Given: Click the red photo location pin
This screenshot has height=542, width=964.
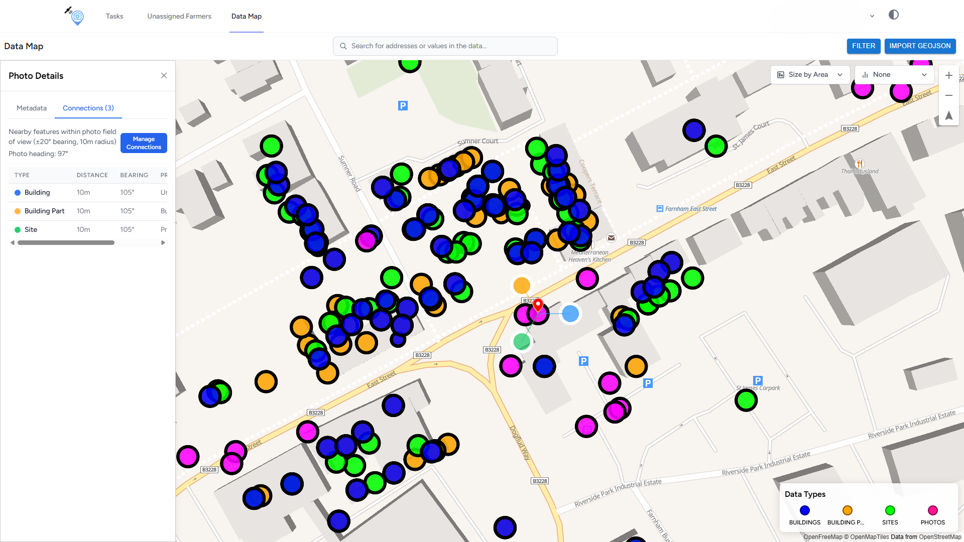Looking at the screenshot, I should (538, 304).
